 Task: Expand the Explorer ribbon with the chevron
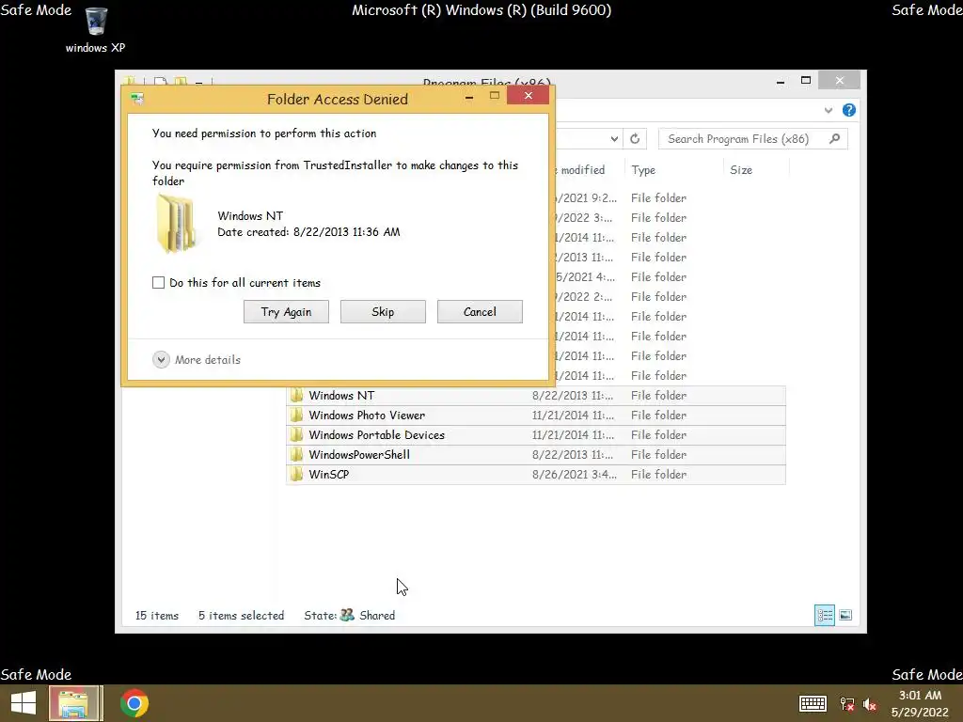pos(829,111)
